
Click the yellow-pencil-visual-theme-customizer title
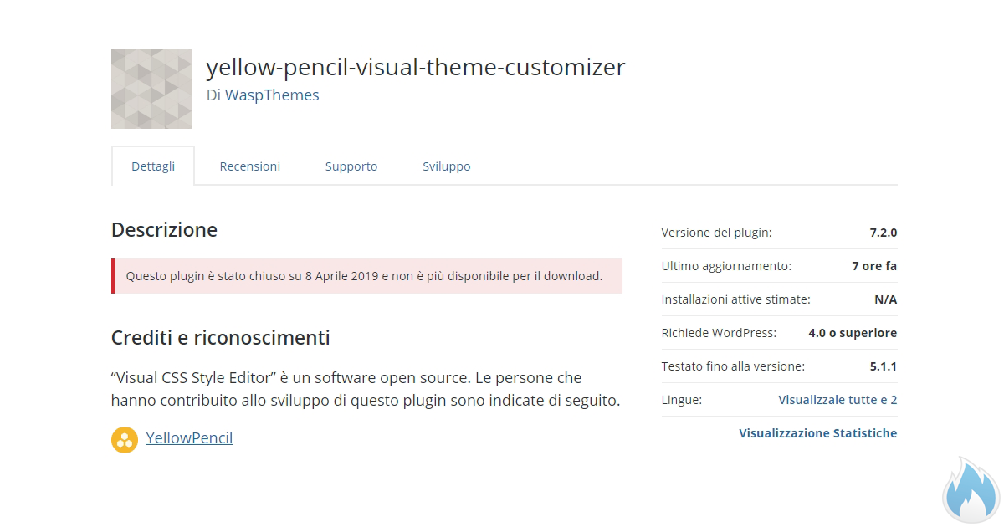[x=416, y=67]
